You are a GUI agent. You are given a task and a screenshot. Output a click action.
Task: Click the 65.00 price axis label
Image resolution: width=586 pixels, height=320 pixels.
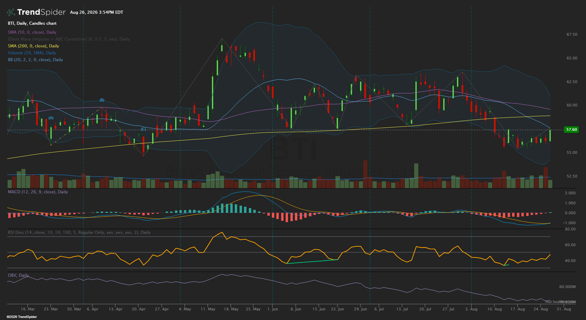[x=572, y=58]
